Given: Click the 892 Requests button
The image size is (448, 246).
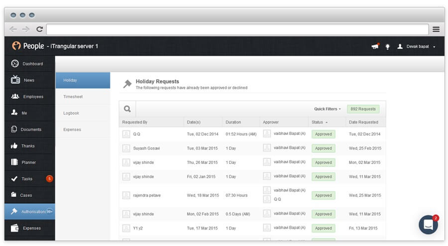Looking at the screenshot, I should pyautogui.click(x=363, y=109).
